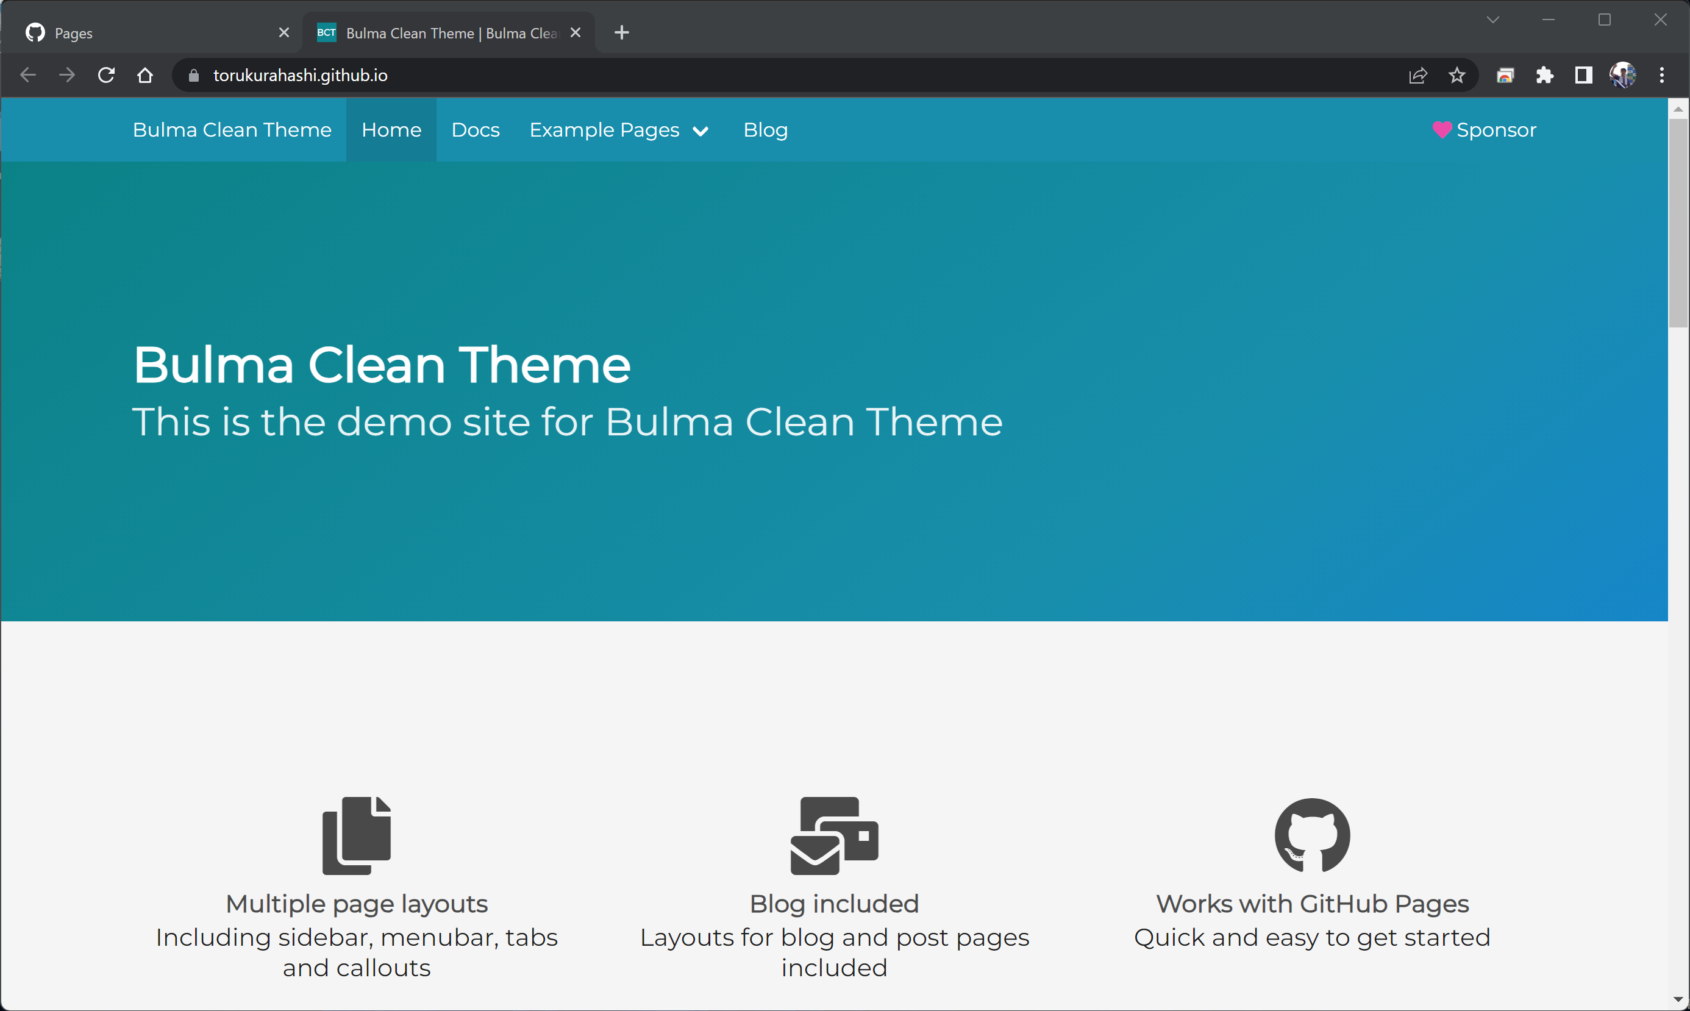Open the Home navbar item
Screen dimensions: 1690x1011
tap(391, 129)
